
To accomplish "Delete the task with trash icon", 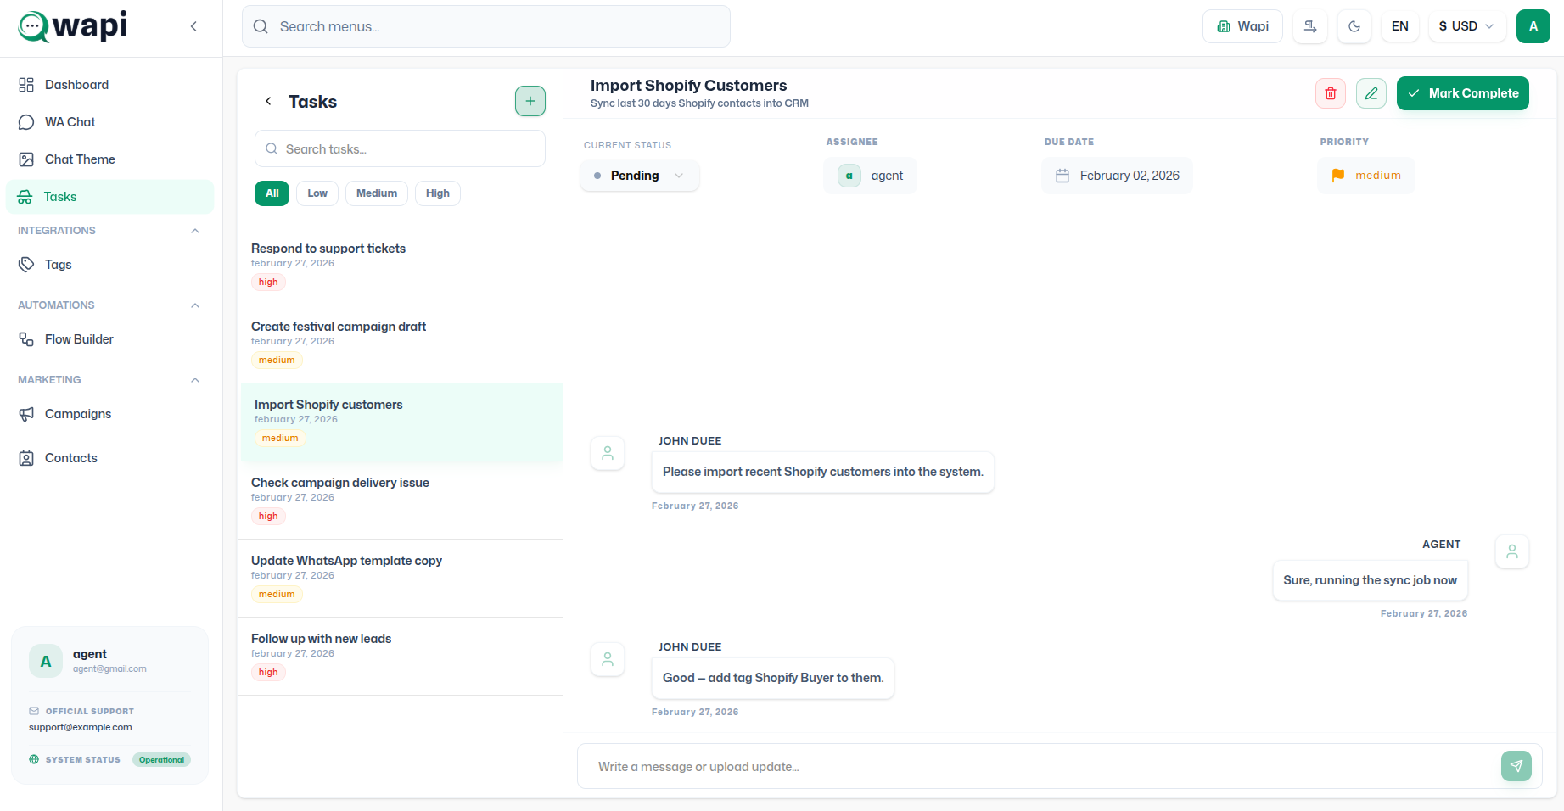I will 1331,93.
